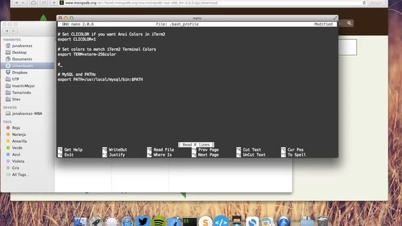The image size is (402, 226).
Task: Click the MongoDB green leaf logo
Action: [x=43, y=18]
